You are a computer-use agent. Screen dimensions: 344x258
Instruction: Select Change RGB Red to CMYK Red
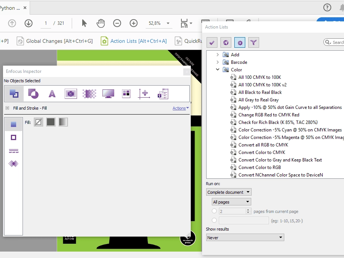click(x=269, y=115)
